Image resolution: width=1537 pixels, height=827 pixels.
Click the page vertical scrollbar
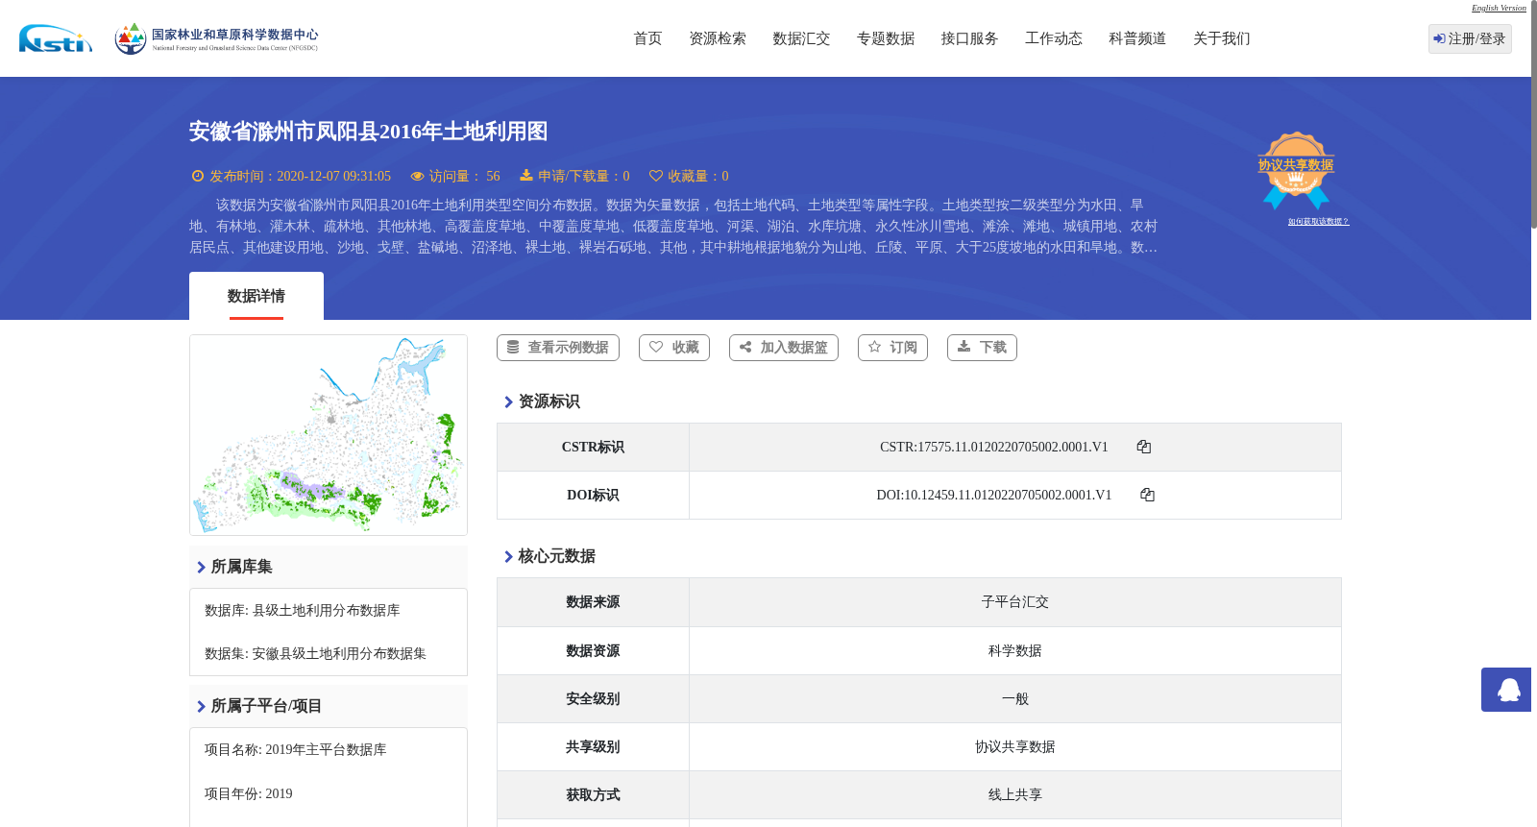coord(1534,115)
